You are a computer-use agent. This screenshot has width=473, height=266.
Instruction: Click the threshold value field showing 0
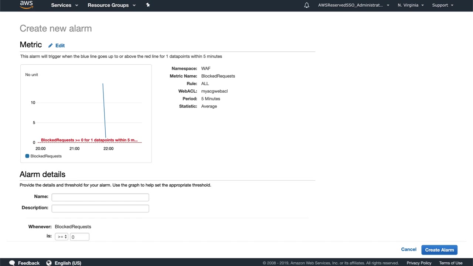[x=79, y=237]
